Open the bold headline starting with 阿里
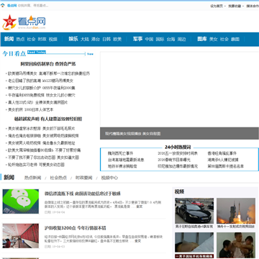The height and width of the screenshot is (259, 259). tap(48, 64)
